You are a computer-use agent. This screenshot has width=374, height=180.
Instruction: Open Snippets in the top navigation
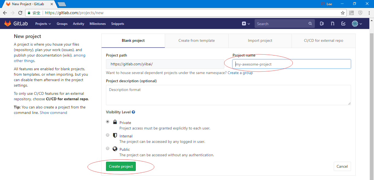tap(118, 24)
